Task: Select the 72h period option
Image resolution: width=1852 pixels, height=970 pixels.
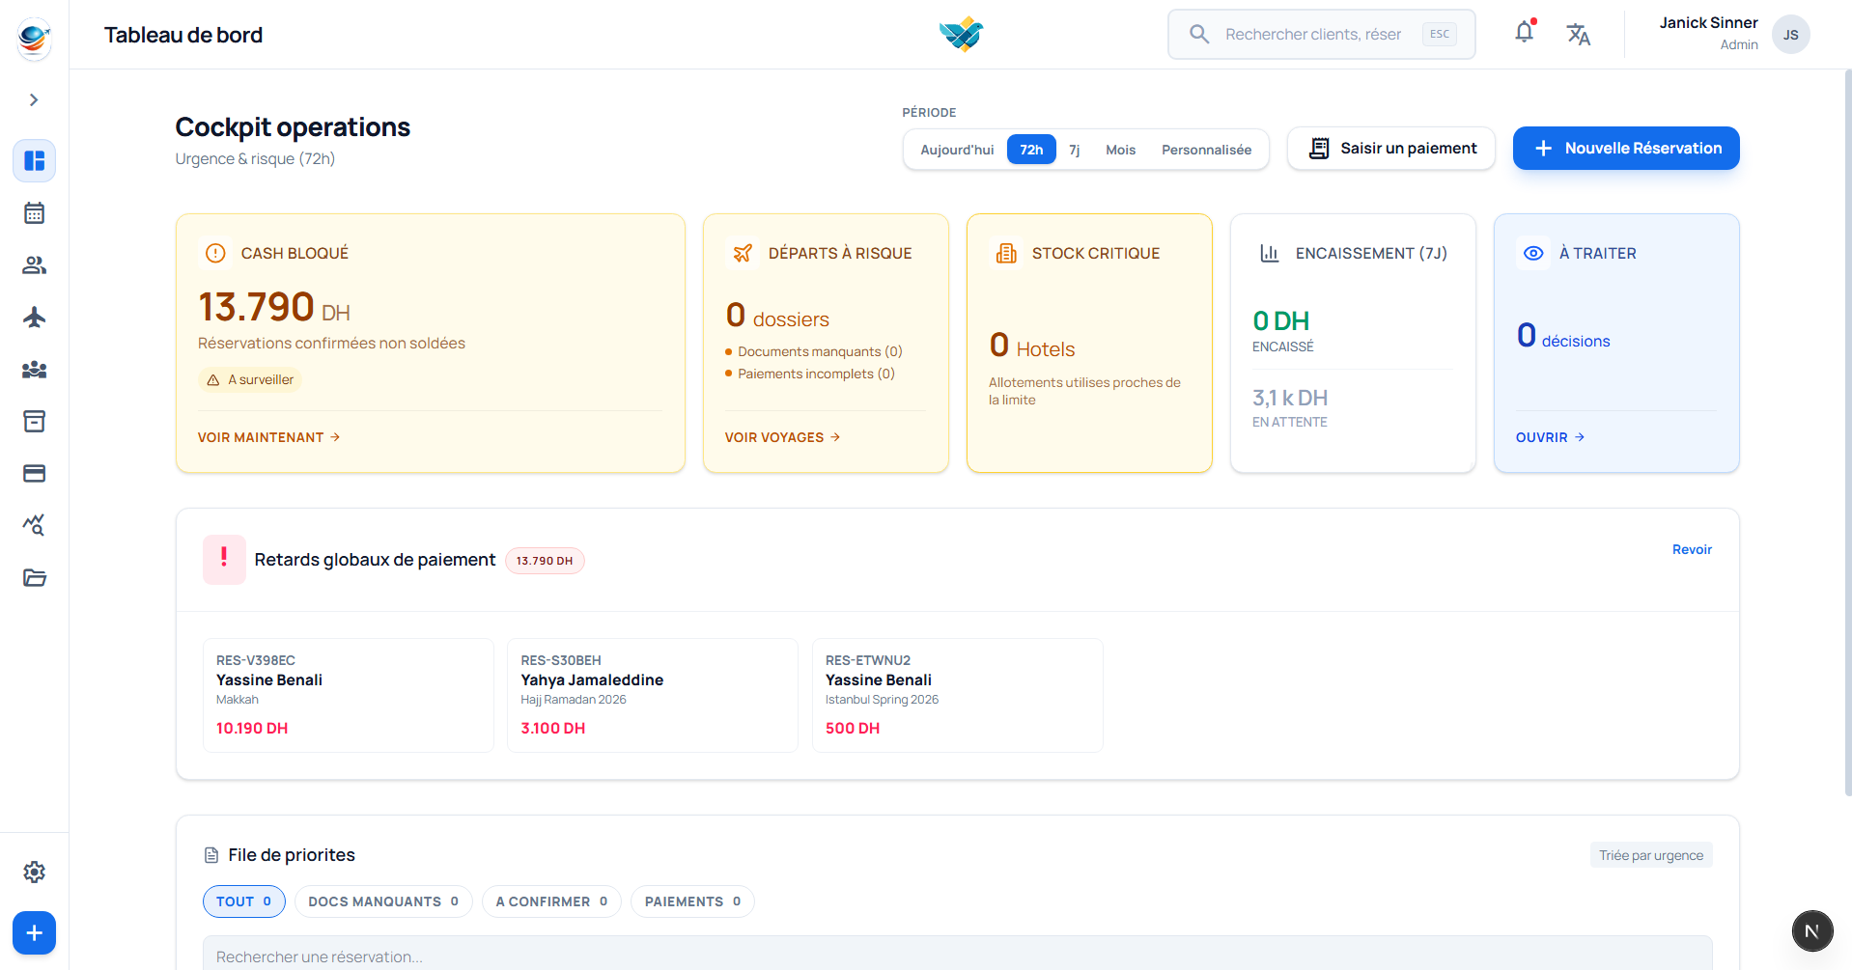Action: (x=1030, y=150)
